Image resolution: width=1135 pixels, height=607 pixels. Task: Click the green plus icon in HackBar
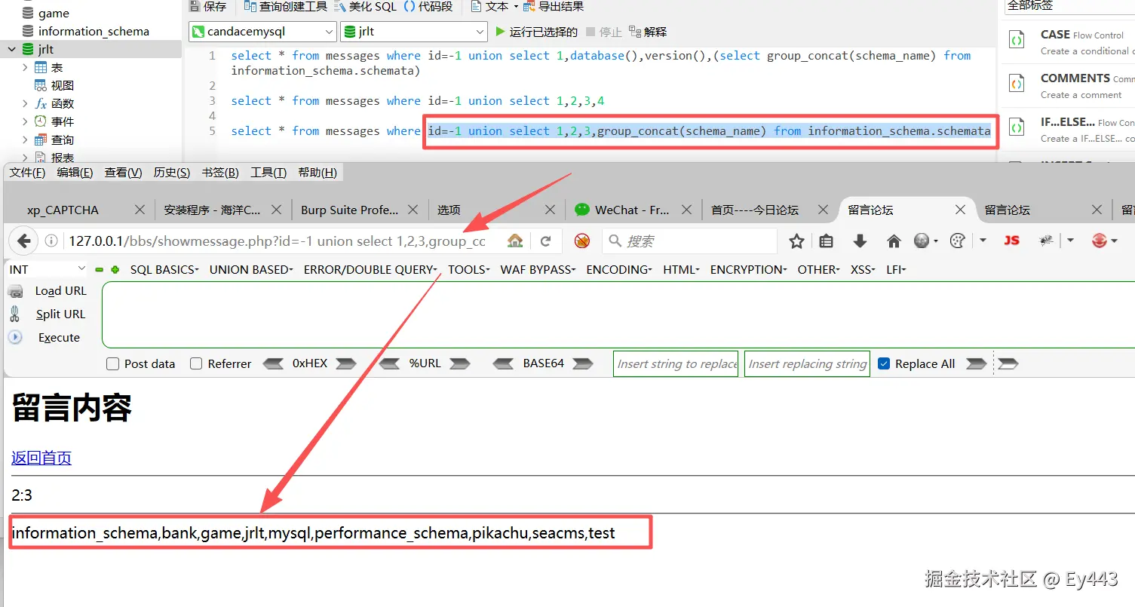(x=115, y=269)
